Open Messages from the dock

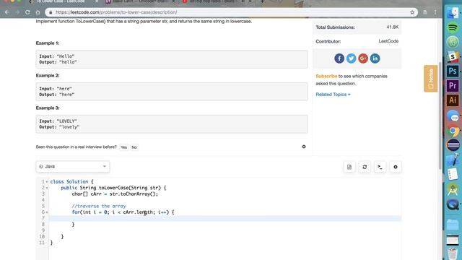pos(453,116)
